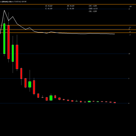Select the 'C: 0.10' close value

click(x=49, y=9)
